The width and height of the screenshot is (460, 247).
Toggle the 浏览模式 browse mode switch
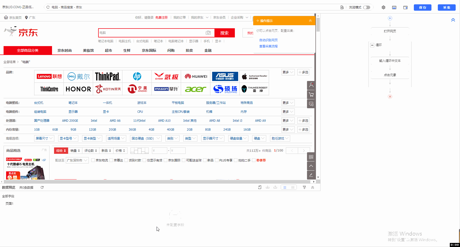click(367, 7)
